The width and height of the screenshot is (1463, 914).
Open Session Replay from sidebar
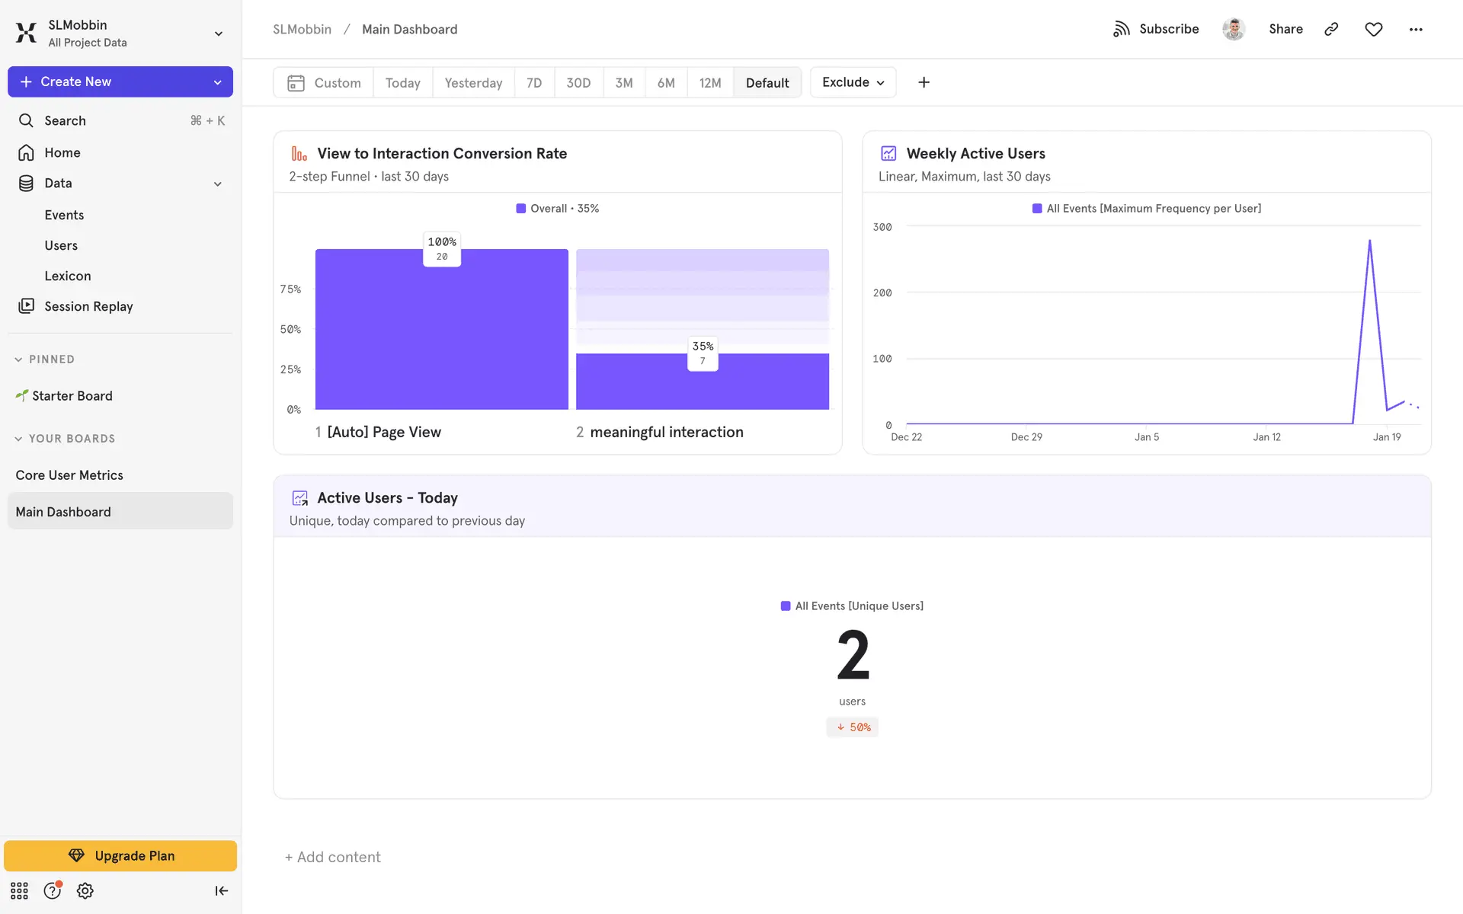pos(88,306)
